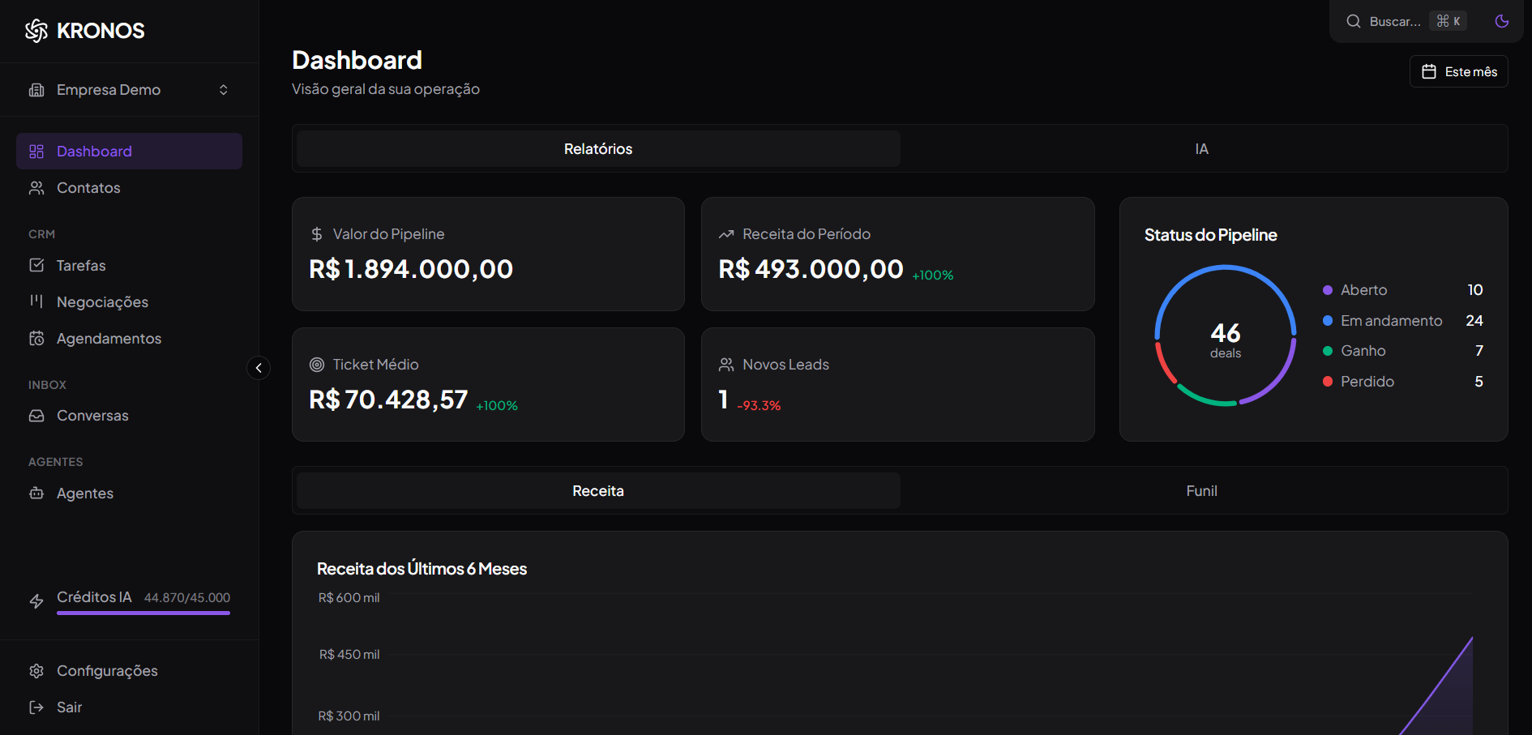1532x735 pixels.
Task: Select the Funil tab
Action: [x=1201, y=490]
